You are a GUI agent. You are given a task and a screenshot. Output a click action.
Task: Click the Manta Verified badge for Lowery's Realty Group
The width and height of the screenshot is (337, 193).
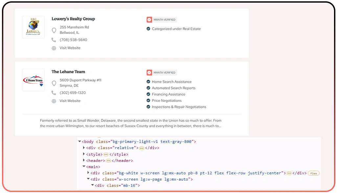point(162,20)
